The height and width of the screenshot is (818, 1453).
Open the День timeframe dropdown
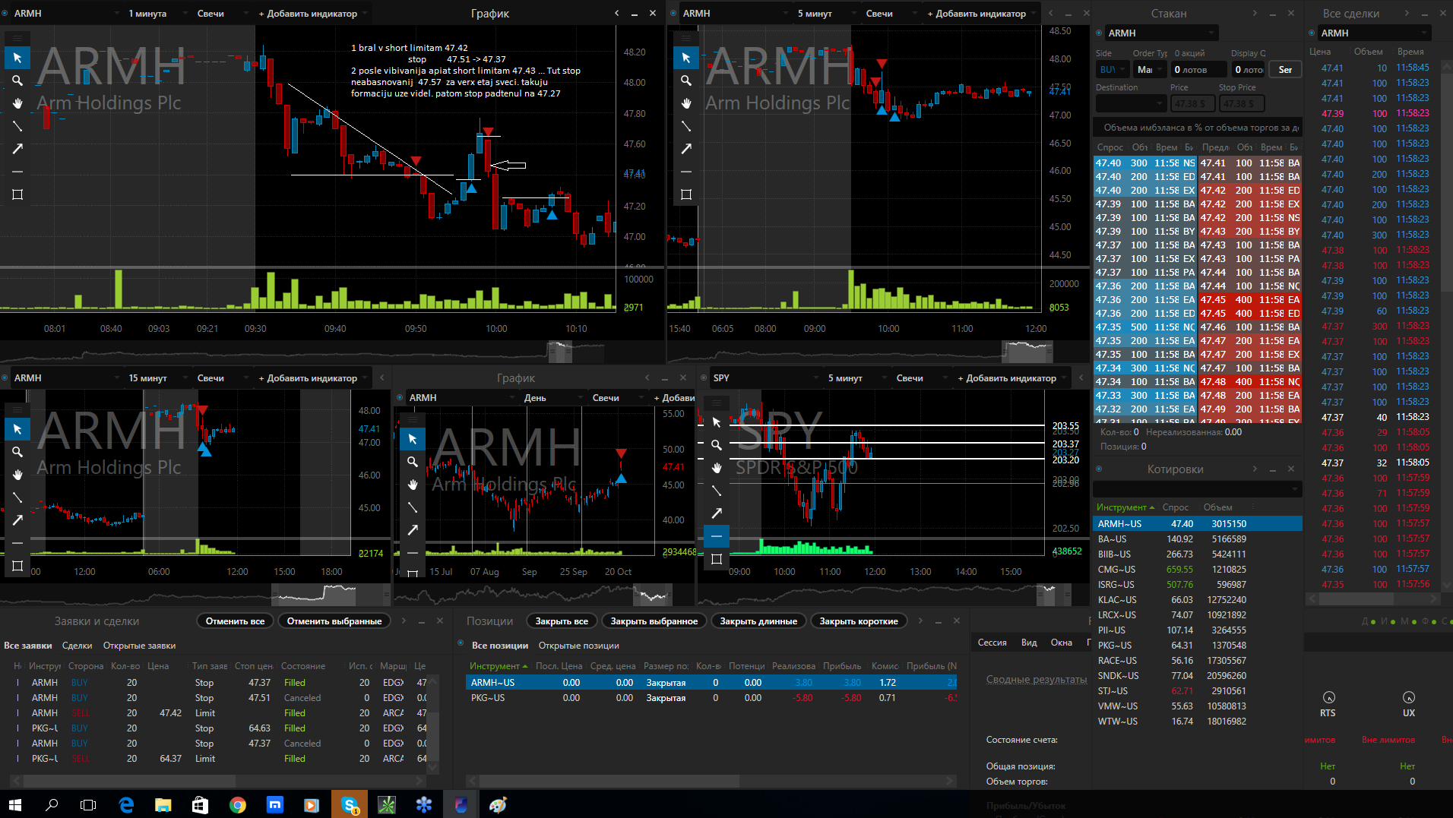(552, 397)
